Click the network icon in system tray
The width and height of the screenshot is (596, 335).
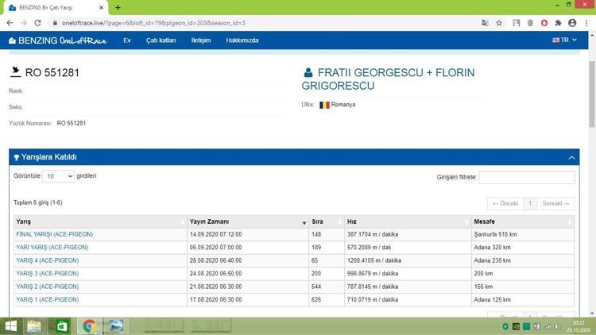(548, 326)
